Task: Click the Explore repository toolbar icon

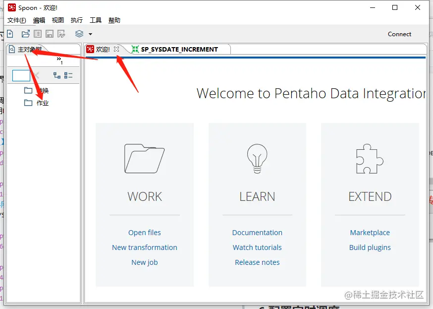Action: 38,34
